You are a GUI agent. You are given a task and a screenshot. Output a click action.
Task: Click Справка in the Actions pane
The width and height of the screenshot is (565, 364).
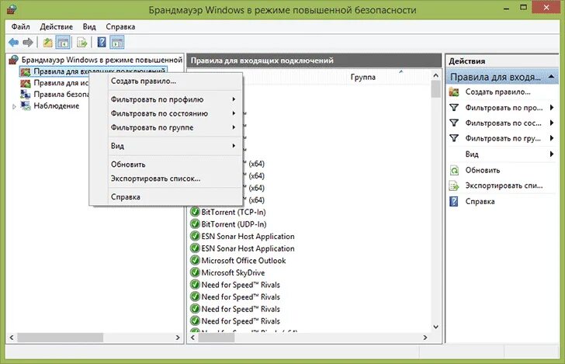[480, 202]
